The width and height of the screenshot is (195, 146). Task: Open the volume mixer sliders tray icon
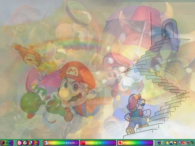tap(163, 143)
